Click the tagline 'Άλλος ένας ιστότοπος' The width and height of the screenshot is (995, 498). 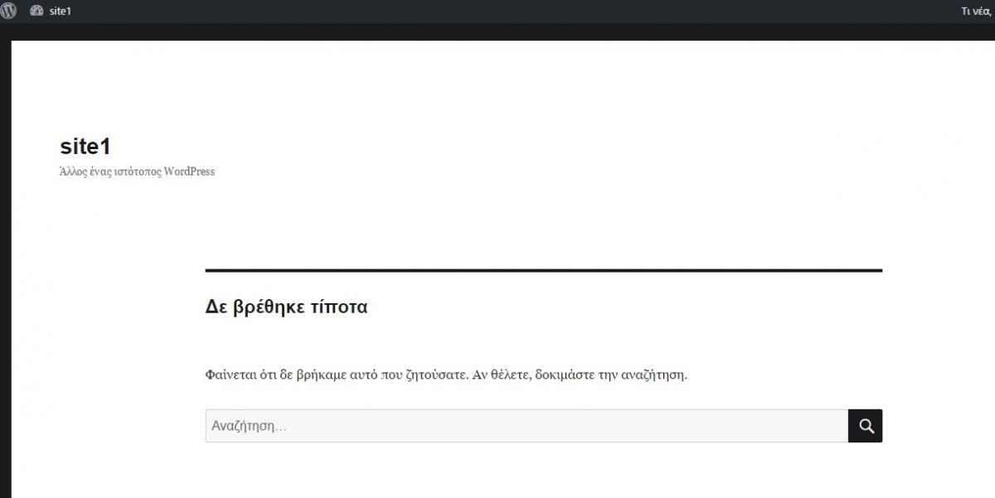(x=110, y=172)
